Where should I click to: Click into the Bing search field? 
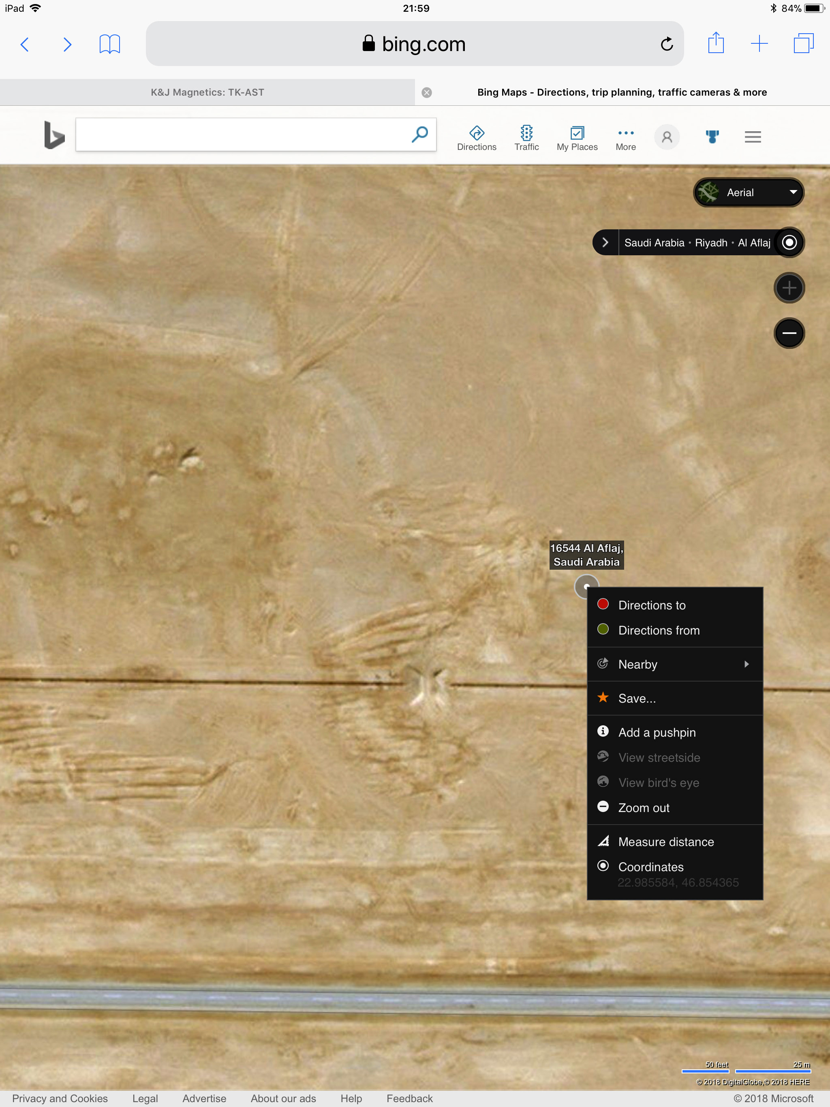point(240,135)
